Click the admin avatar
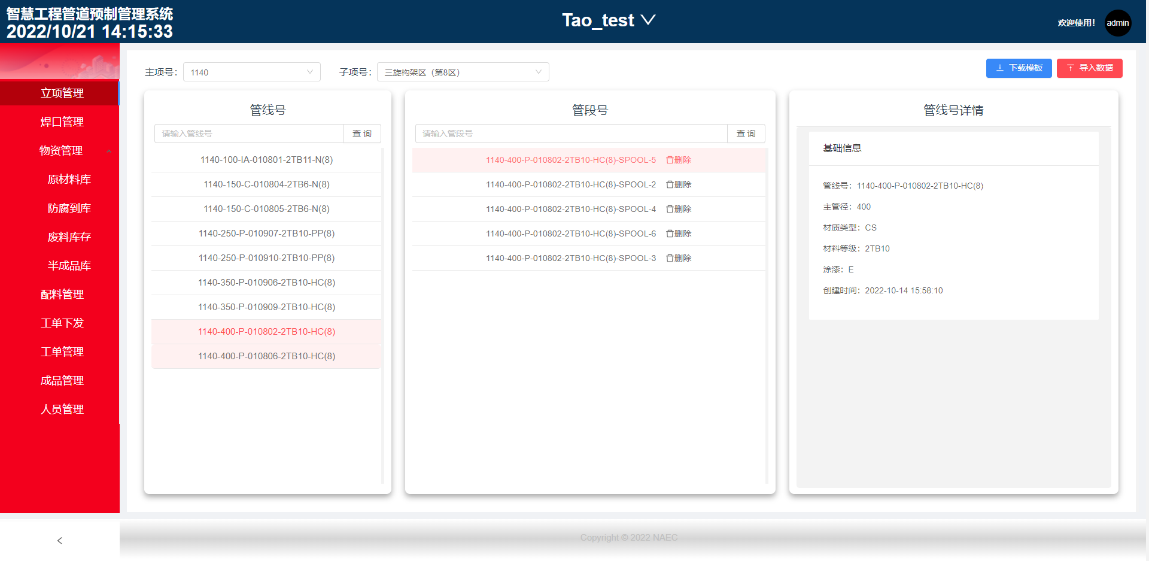1149x561 pixels. click(1117, 23)
